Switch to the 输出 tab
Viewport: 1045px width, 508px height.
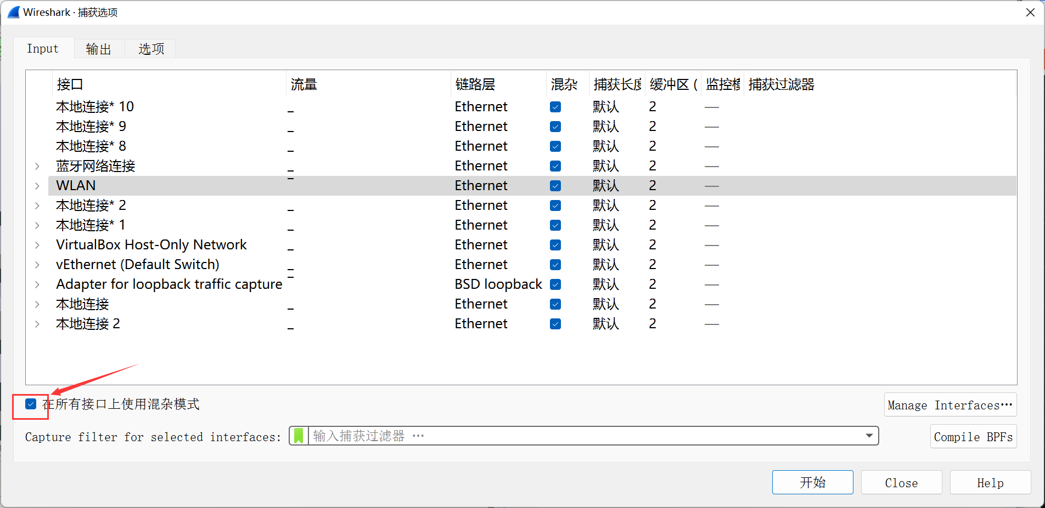tap(99, 49)
